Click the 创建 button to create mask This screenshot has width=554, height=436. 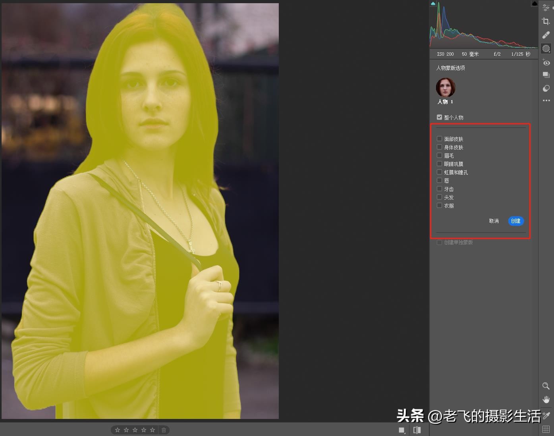pyautogui.click(x=515, y=221)
